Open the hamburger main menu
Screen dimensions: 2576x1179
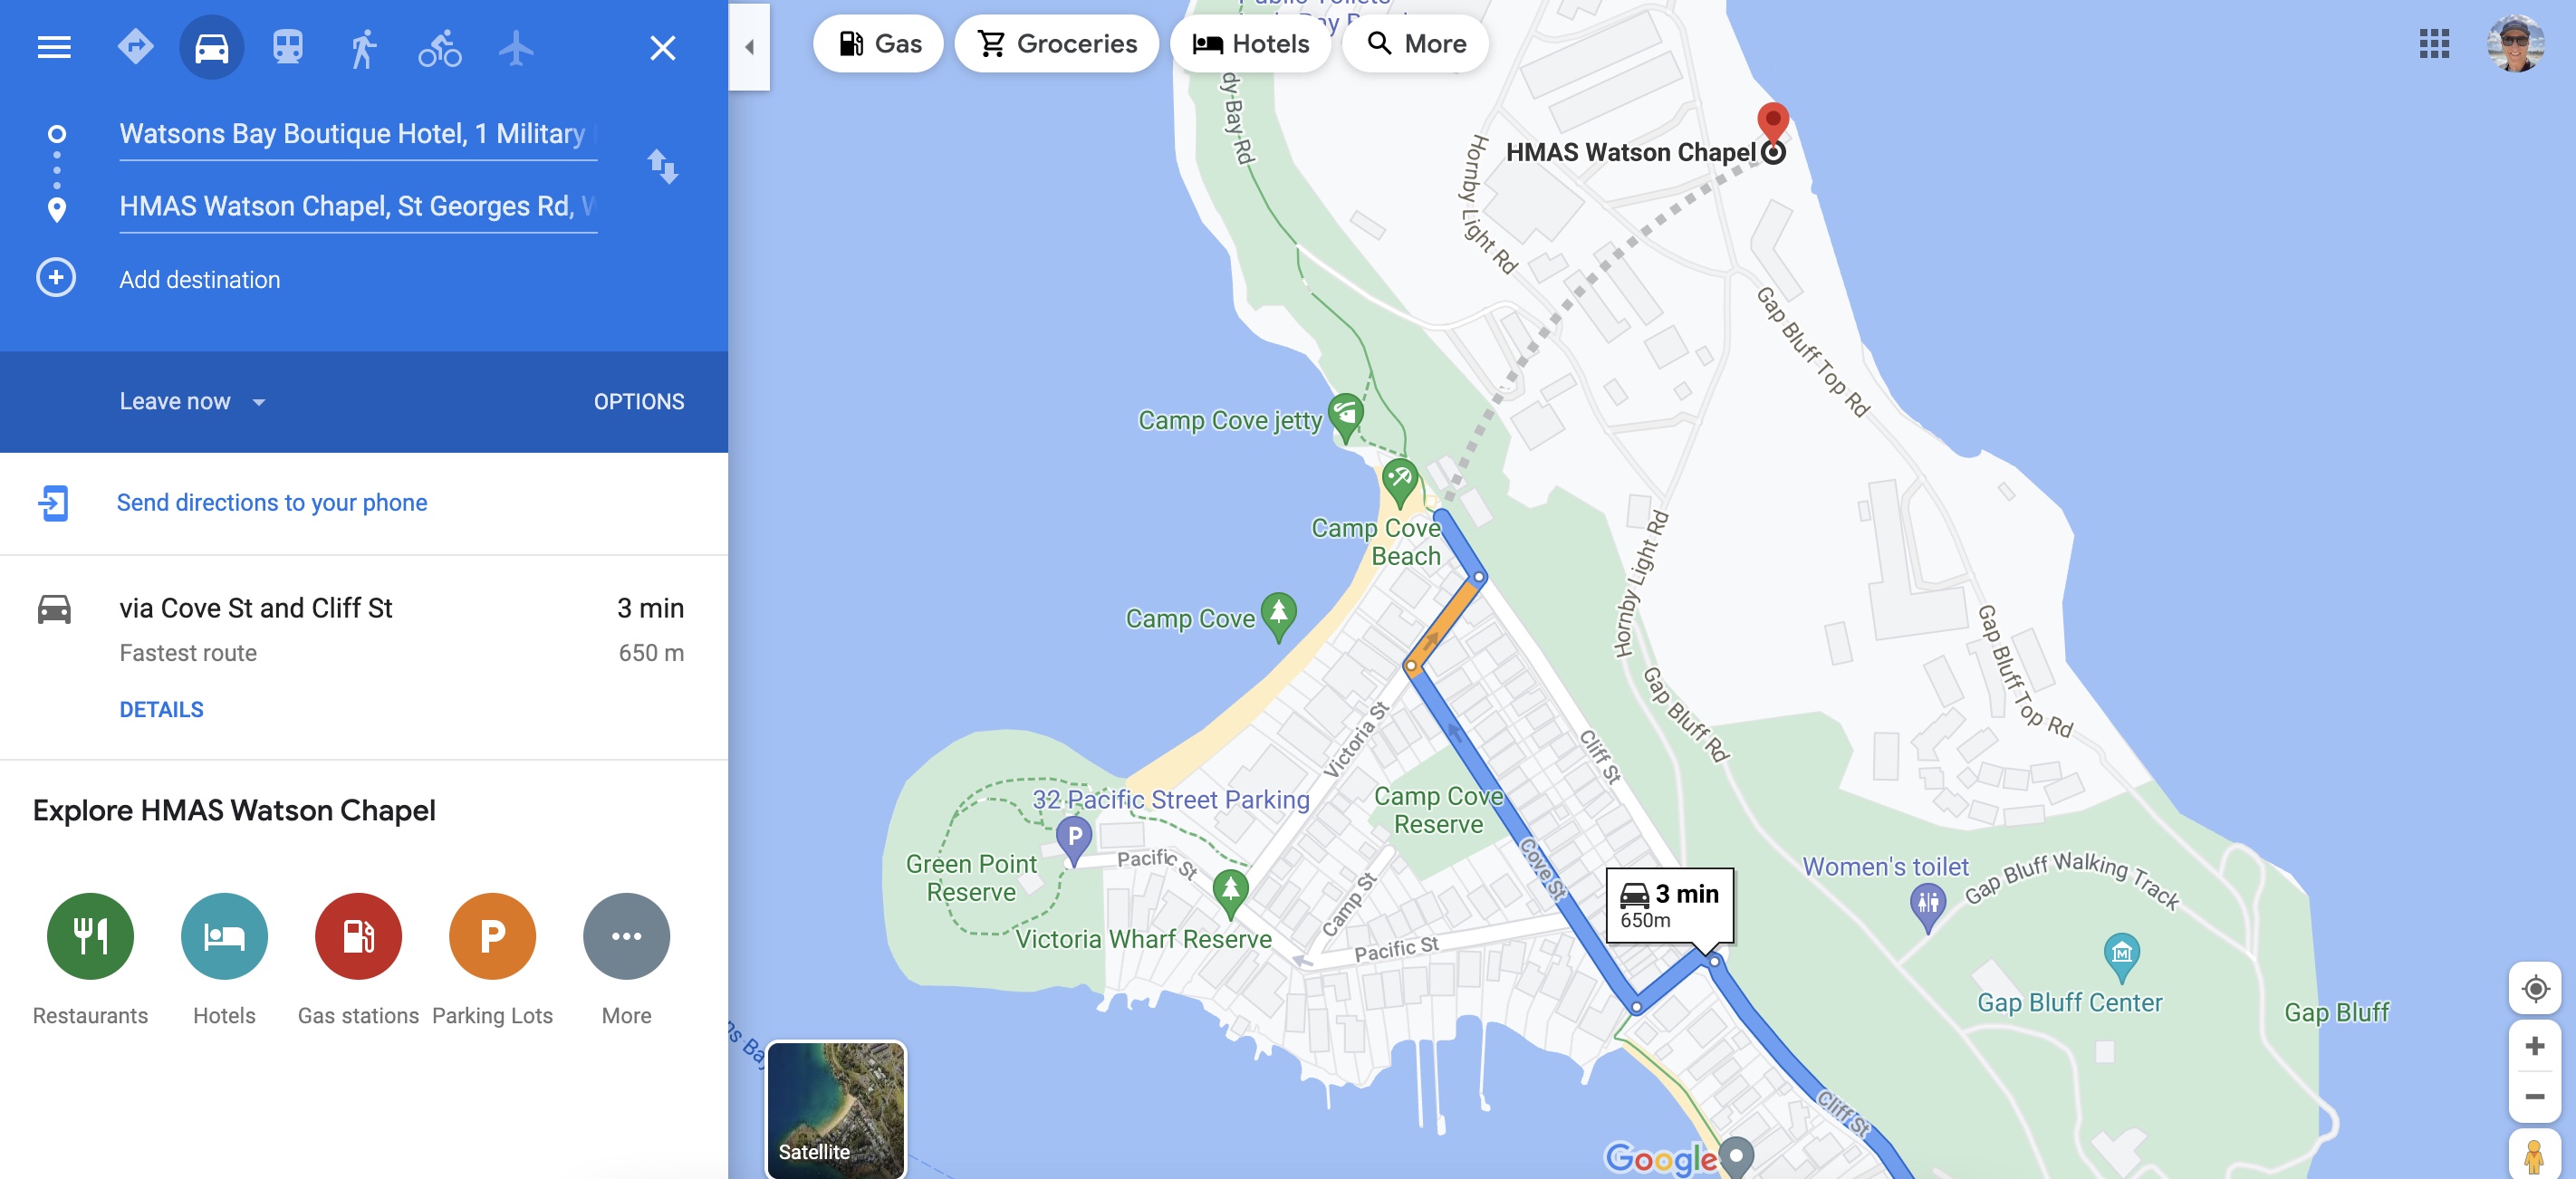(x=54, y=47)
